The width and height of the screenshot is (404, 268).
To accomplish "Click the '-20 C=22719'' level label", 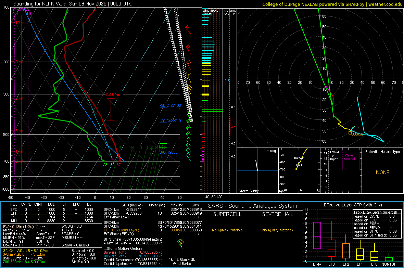I will click(171, 121).
